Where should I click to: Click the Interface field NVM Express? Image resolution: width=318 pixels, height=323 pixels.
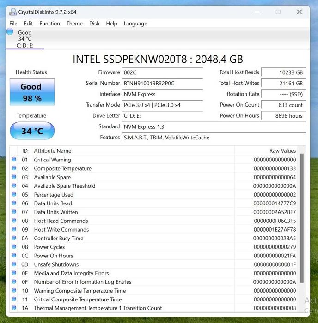click(162, 94)
